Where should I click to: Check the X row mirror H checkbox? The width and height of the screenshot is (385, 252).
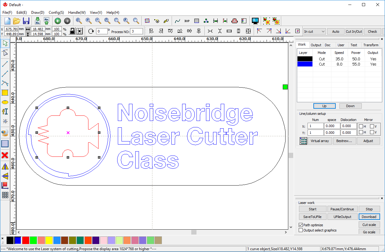(x=361, y=126)
